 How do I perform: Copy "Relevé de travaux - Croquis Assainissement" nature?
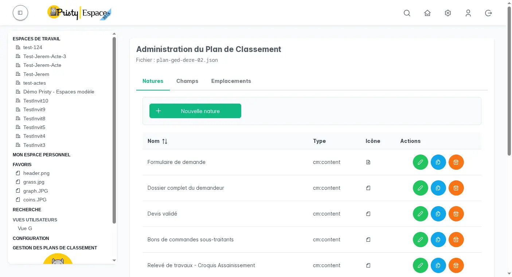click(x=438, y=265)
